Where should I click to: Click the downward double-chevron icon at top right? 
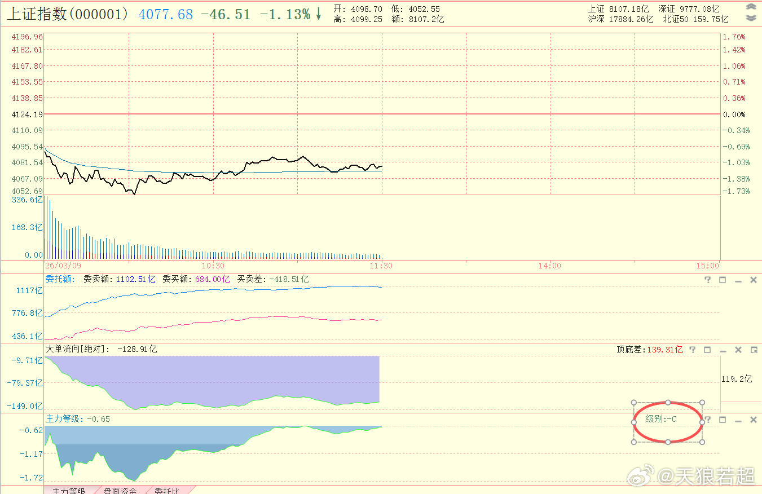pyautogui.click(x=751, y=18)
